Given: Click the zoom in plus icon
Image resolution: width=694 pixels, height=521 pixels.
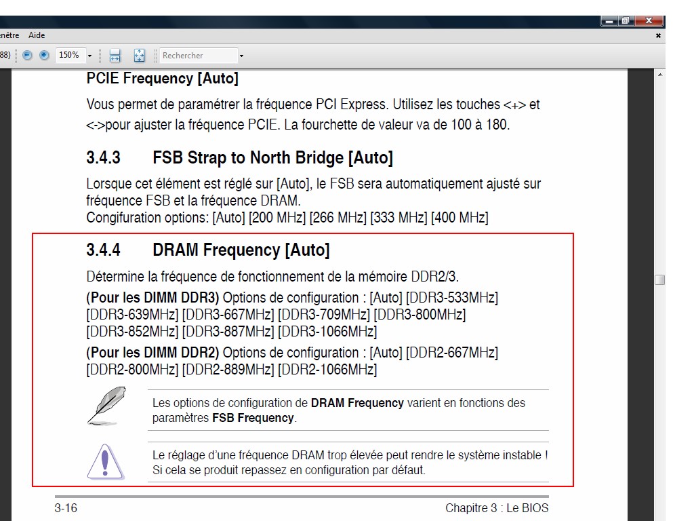Looking at the screenshot, I should (44, 55).
